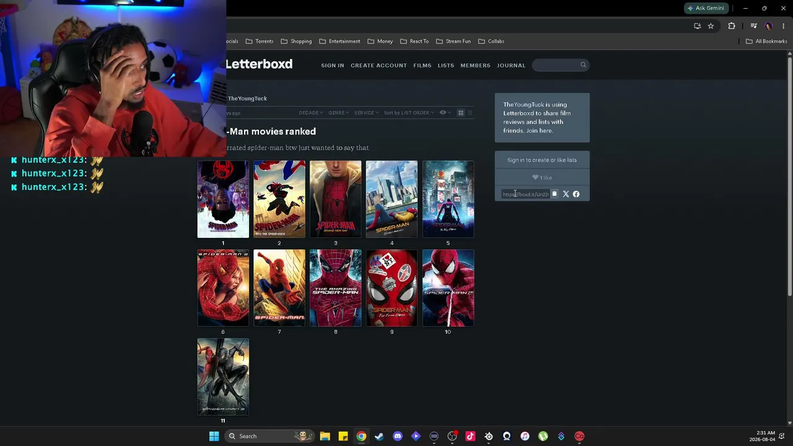Open Sticky Notes from the taskbar
This screenshot has width=793, height=446.
(343, 436)
